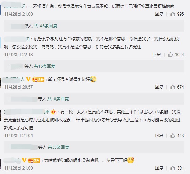Click the fan badge next to username ending 来

54,112
